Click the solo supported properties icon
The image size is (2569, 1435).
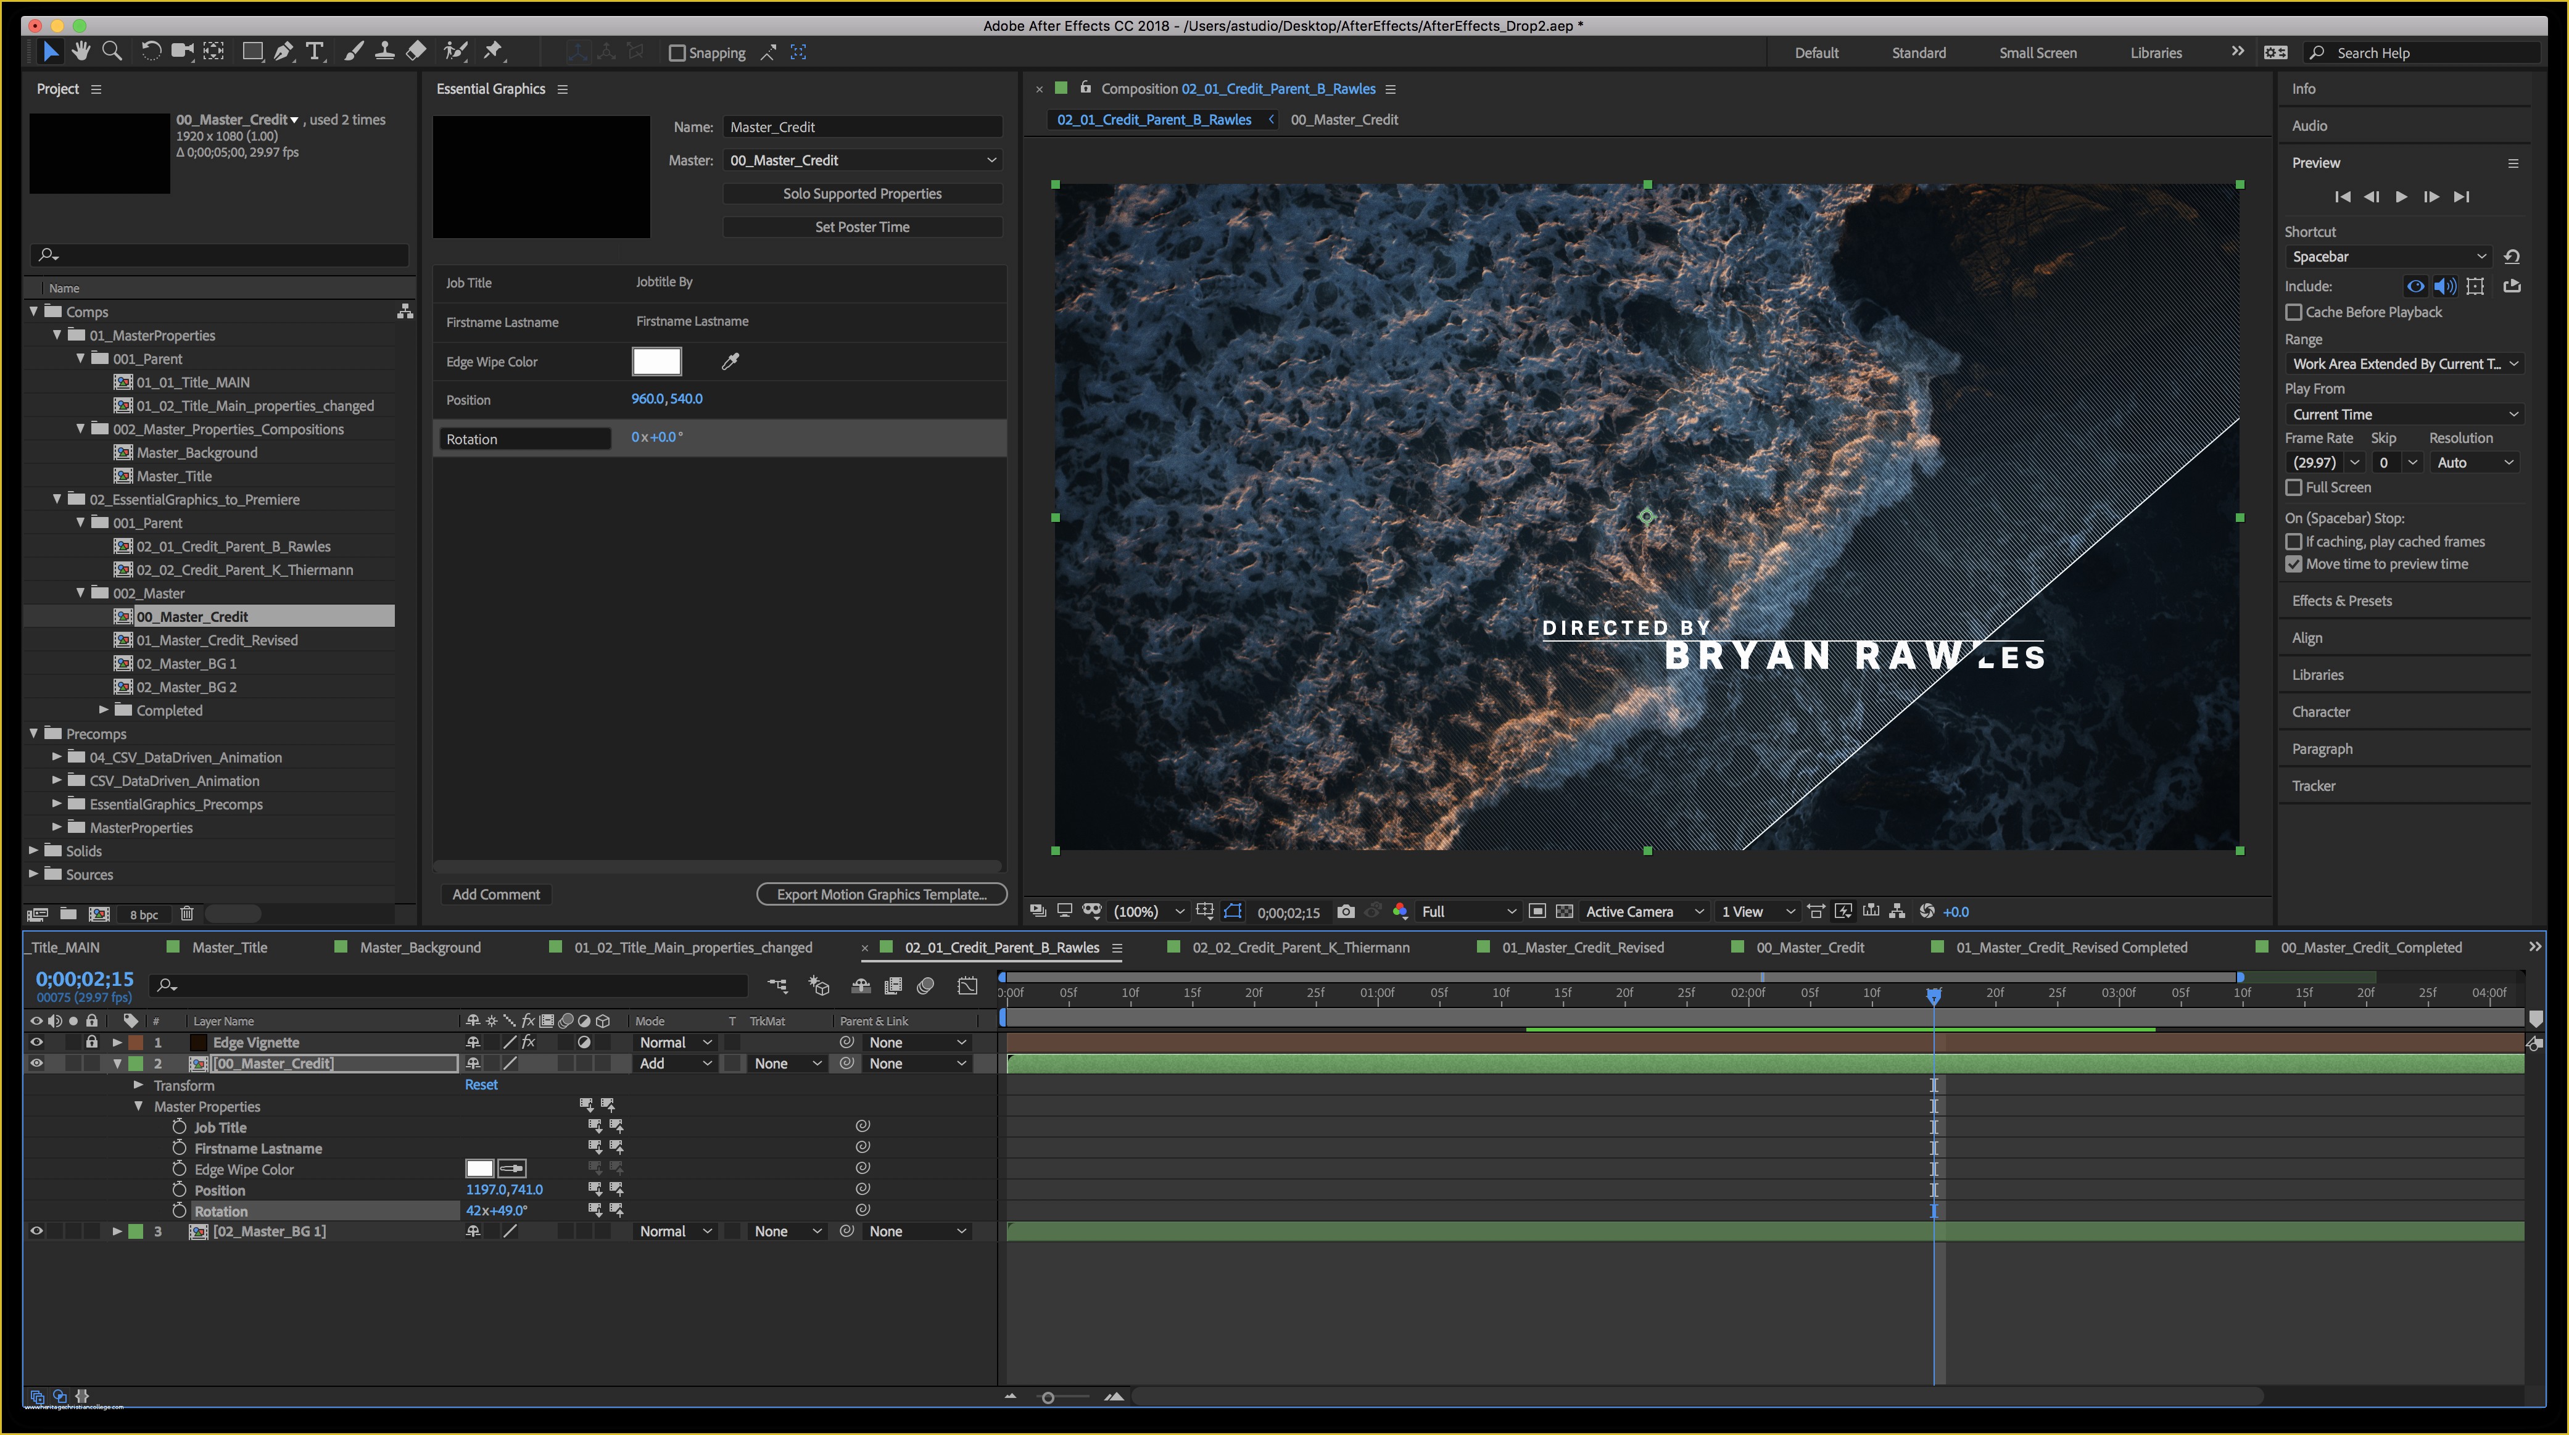click(861, 192)
